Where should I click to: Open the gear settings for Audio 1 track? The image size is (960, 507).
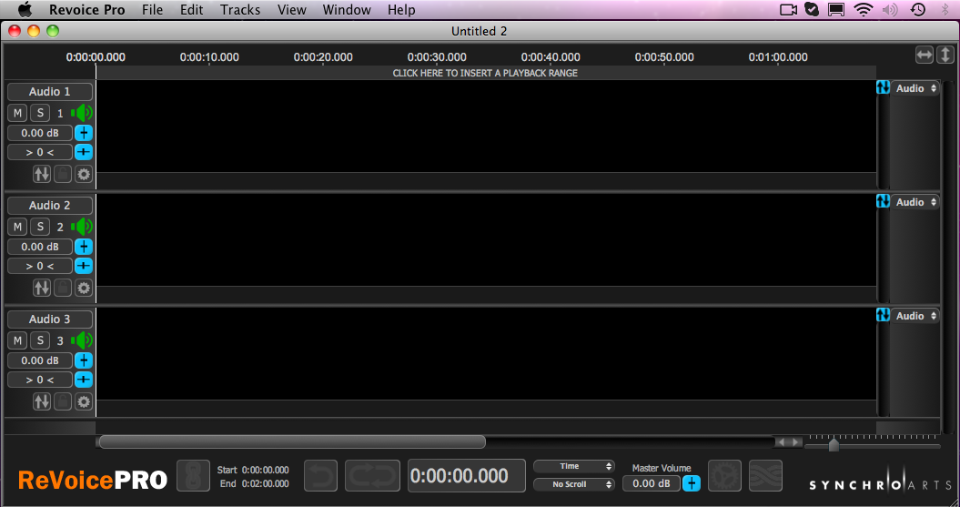coord(84,174)
